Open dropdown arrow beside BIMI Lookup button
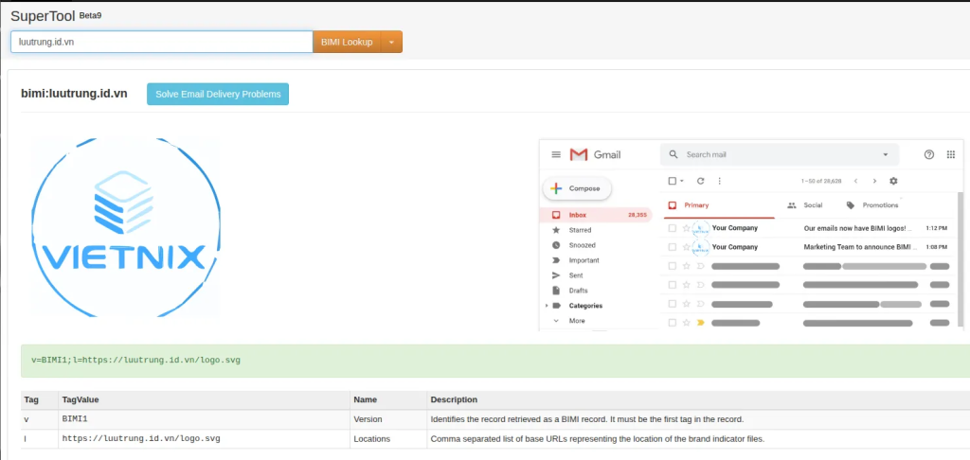Screen dimensions: 970x460 [391, 42]
